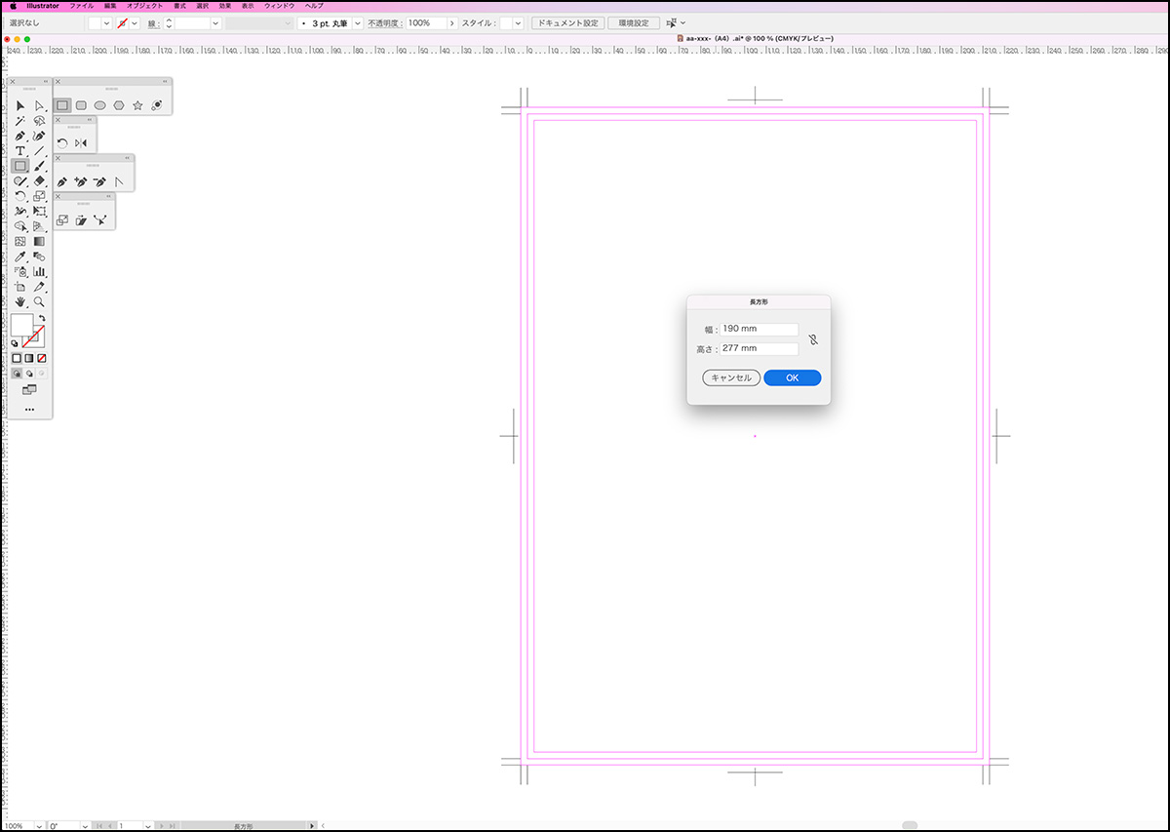Image resolution: width=1170 pixels, height=832 pixels.
Task: Open the brush definition dropdown showing 3 pt. 丸筆
Action: coord(357,22)
